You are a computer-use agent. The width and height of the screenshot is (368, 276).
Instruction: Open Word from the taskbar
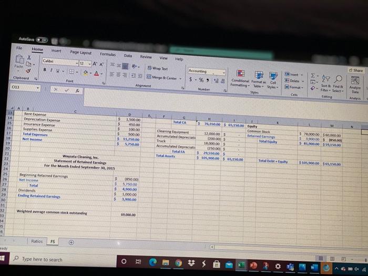314,267
